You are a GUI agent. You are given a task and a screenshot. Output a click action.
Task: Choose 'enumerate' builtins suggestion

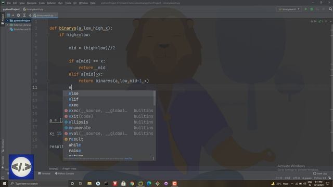point(109,128)
